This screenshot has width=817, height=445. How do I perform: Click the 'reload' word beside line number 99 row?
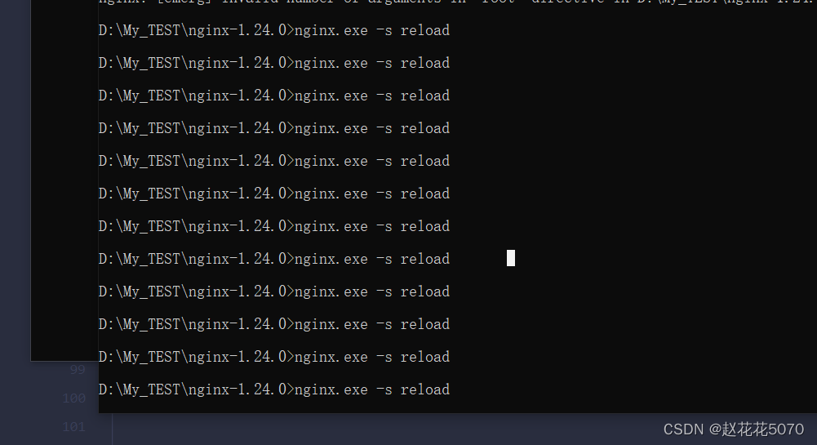[x=424, y=357]
